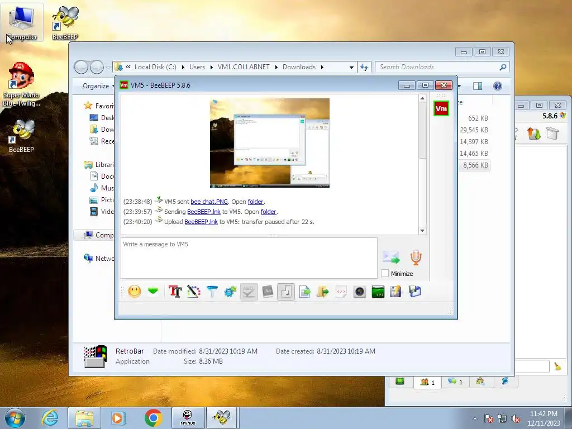Expand arrow after Local Disk (C:) breadcrumb

[x=183, y=67]
